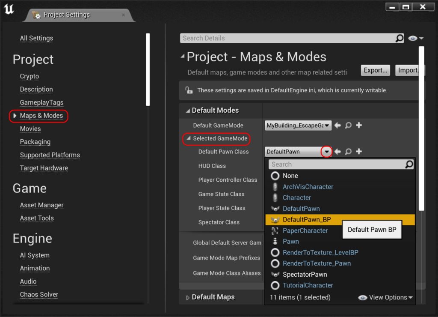Click the plus icon next to Default Pawn Class
Viewport: 438px width, 317px height.
point(359,152)
